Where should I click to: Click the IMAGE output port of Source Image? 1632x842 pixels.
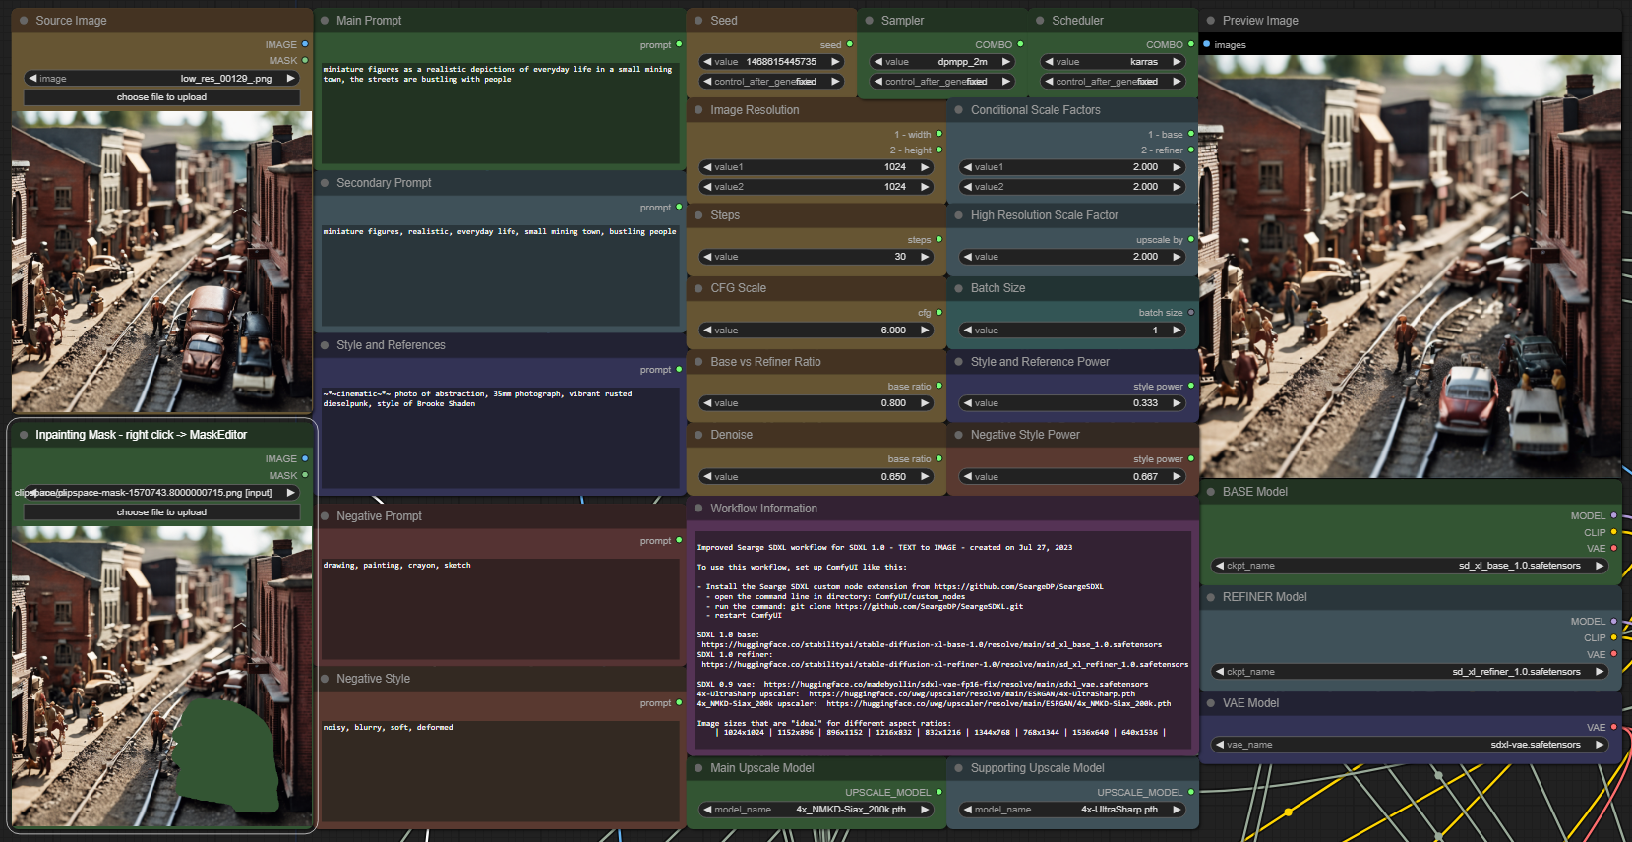click(305, 44)
